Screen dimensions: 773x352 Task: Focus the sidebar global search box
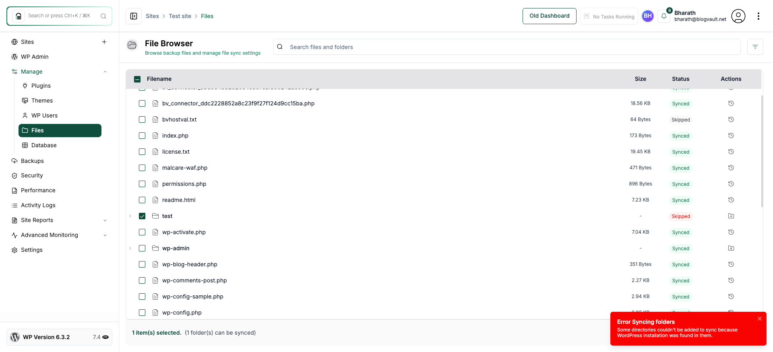coord(59,16)
